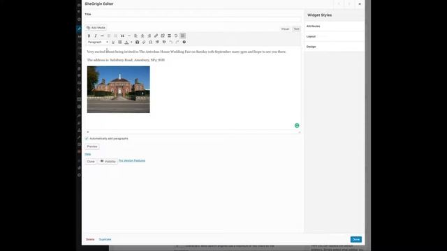This screenshot has width=447, height=251.
Task: Toggle Automatically add paragraphs checkbox
Action: (87, 138)
